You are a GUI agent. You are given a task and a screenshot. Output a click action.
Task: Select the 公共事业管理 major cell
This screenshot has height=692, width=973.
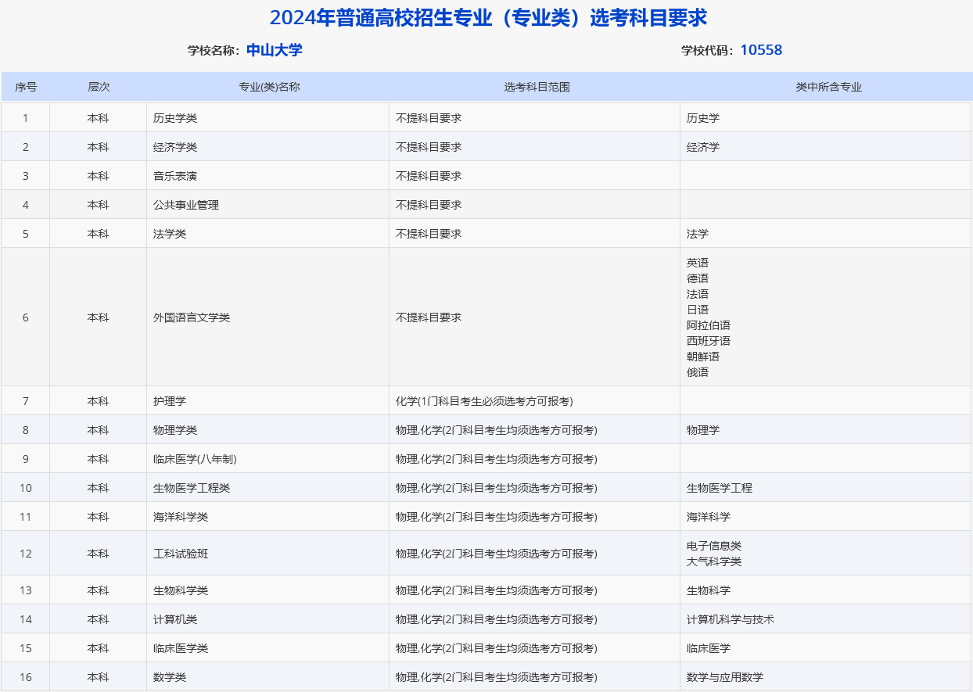pyautogui.click(x=268, y=205)
